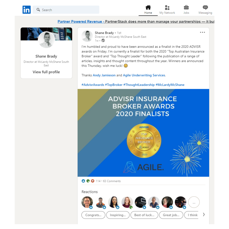Click Shane Brady name in sidebar card
This screenshot has height=229, width=229.
click(46, 56)
